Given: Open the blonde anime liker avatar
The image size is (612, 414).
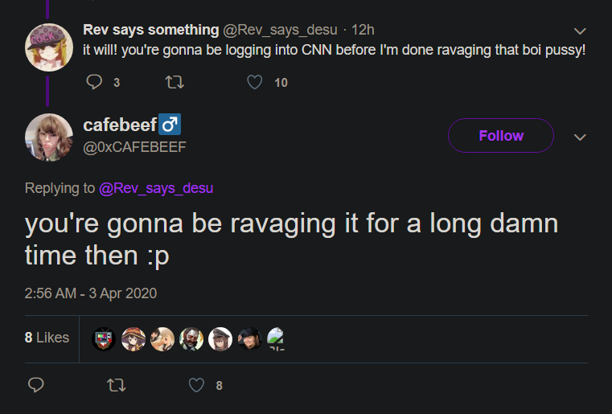Looking at the screenshot, I should point(162,338).
